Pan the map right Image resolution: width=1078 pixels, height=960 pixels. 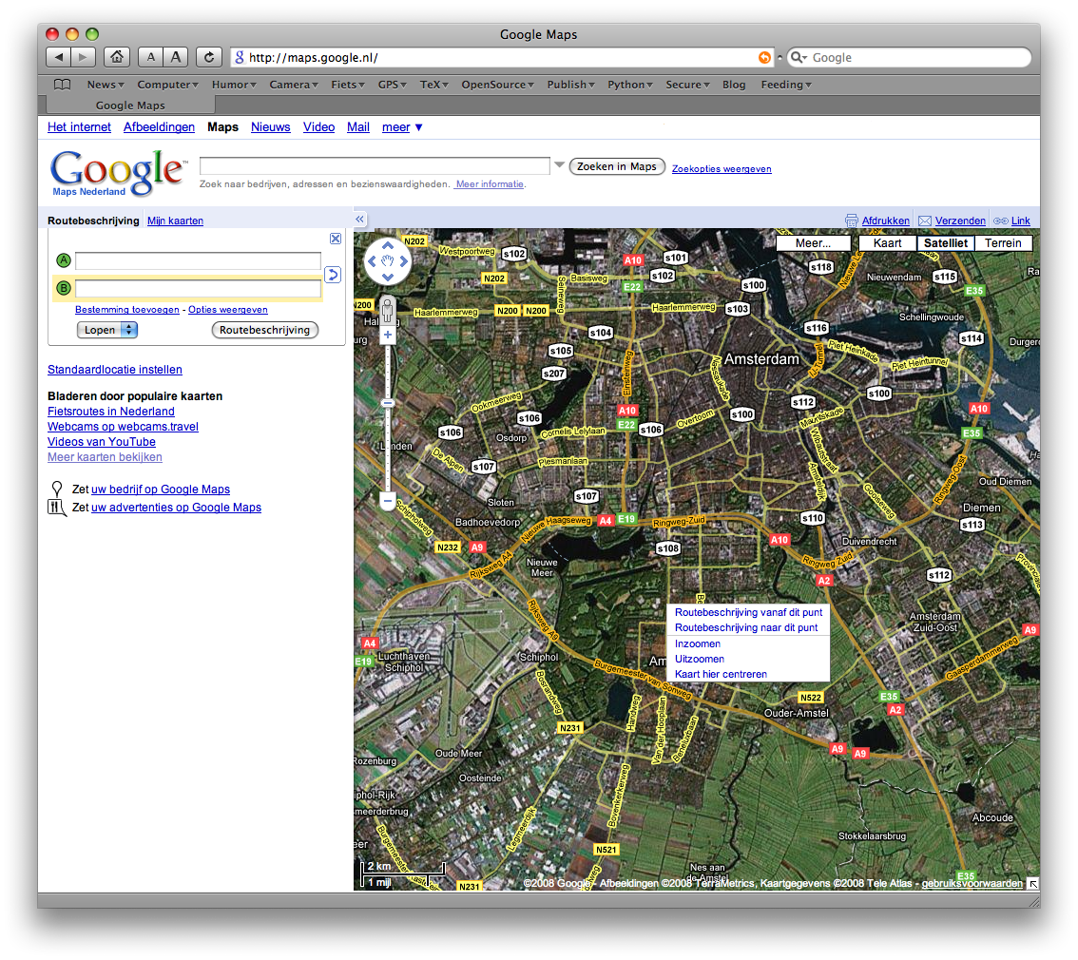tap(404, 261)
